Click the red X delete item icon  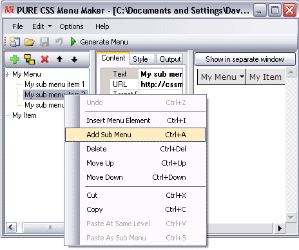[44, 59]
